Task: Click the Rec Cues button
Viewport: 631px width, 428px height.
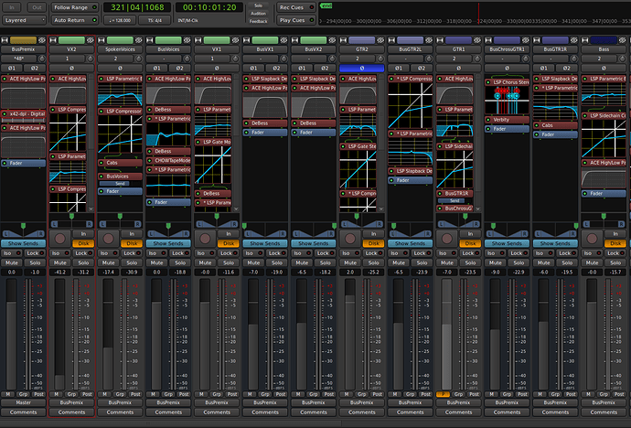Action: click(297, 6)
